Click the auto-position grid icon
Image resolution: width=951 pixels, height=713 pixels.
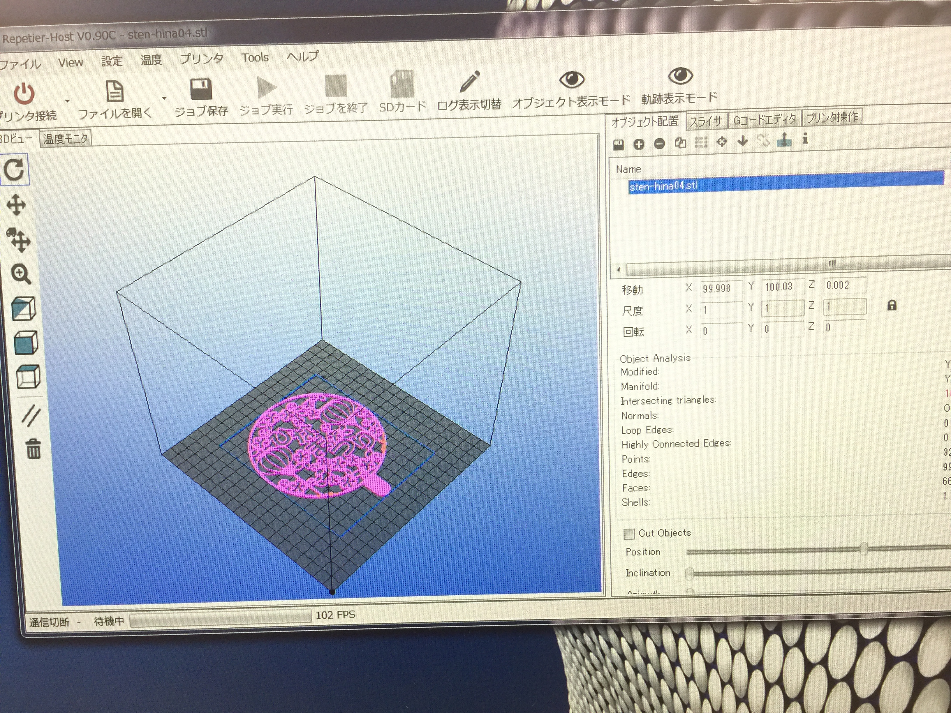[x=701, y=142]
